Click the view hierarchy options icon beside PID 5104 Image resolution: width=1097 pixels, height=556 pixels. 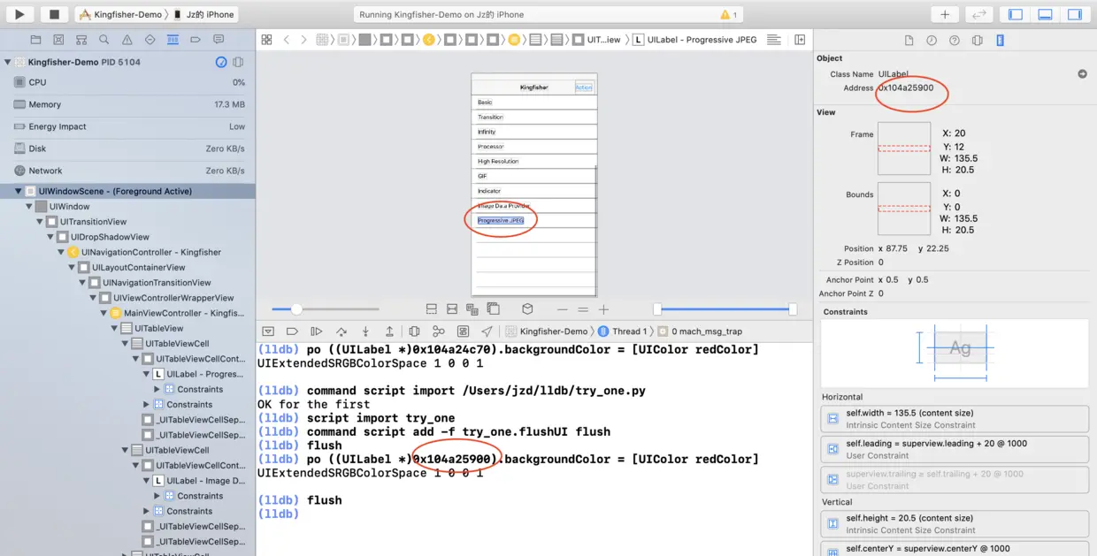(x=238, y=62)
